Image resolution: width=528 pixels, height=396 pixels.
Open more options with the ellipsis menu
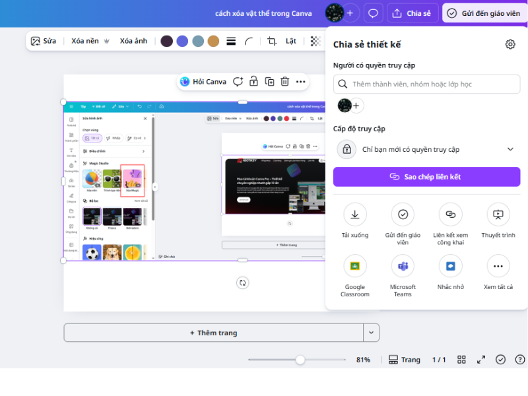point(300,81)
